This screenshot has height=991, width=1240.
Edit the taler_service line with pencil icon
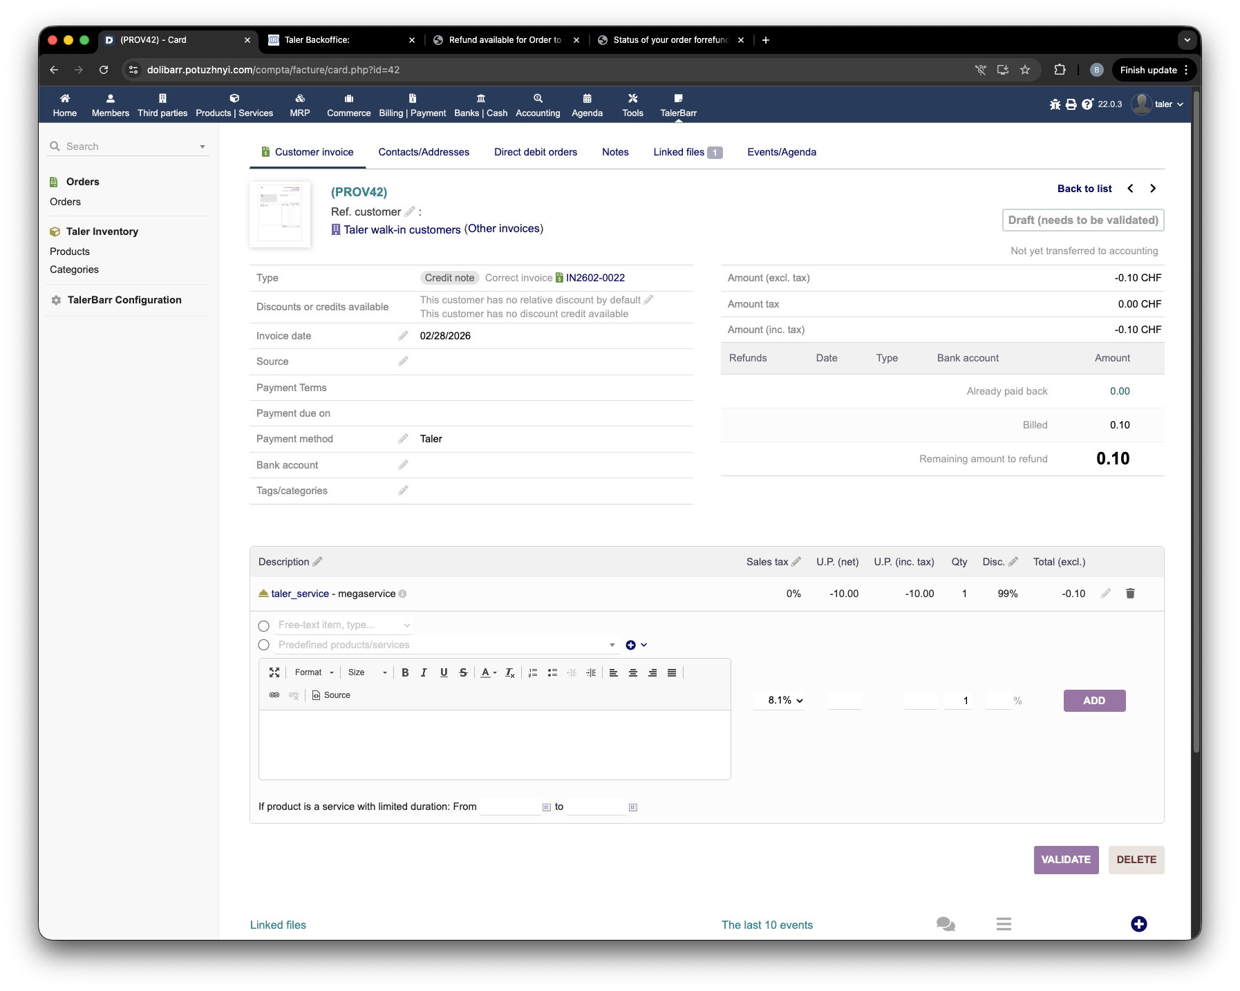[x=1105, y=594]
